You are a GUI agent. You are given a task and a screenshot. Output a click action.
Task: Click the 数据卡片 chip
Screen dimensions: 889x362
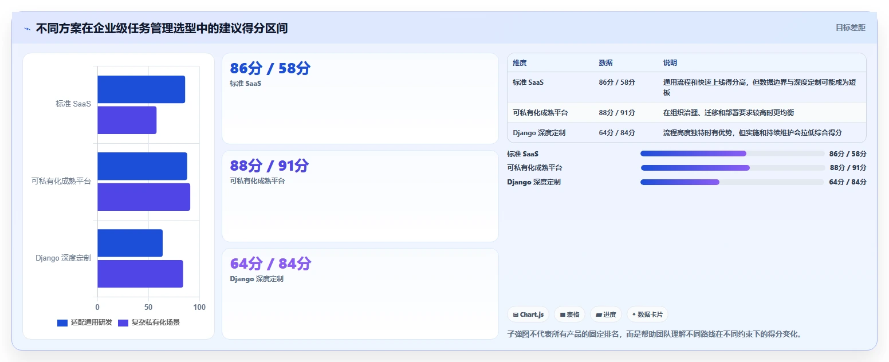[647, 314]
